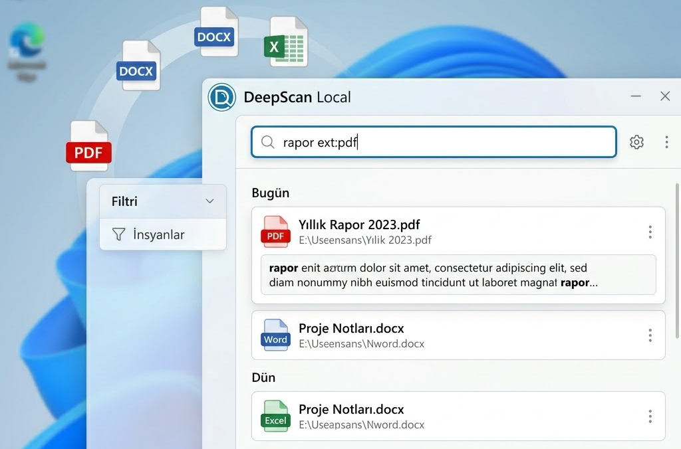Click the funnel icon next to İnsyanlar
This screenshot has width=681, height=449.
118,234
